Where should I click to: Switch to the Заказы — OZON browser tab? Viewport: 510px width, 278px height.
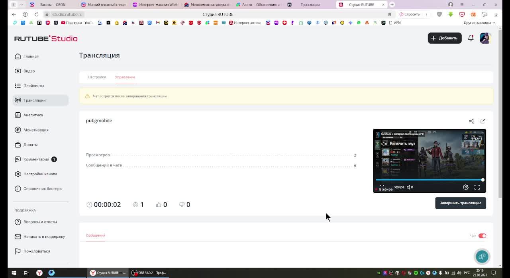pos(52,5)
